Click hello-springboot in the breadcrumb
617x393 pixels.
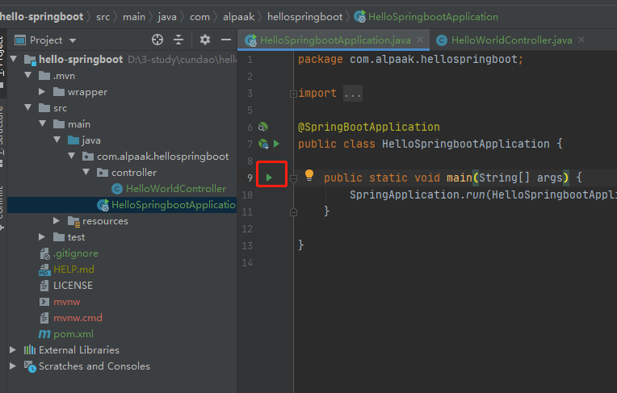coord(42,17)
